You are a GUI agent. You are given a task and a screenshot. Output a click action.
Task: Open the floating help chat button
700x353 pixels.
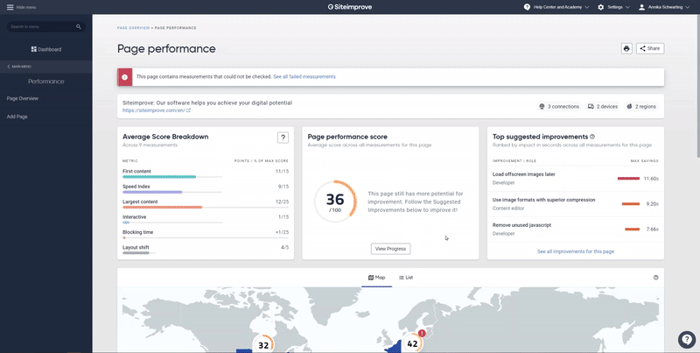click(687, 340)
